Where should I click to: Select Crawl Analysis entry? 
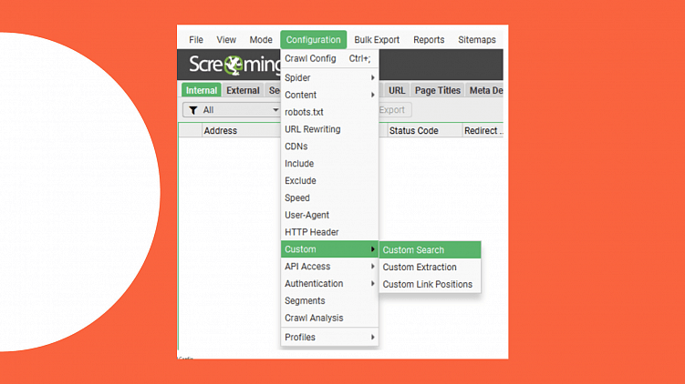pyautogui.click(x=329, y=318)
